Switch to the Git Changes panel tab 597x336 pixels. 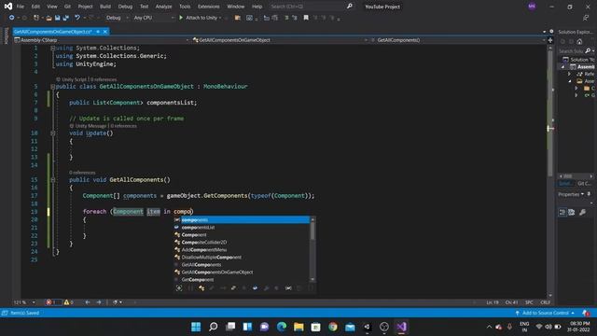583,184
